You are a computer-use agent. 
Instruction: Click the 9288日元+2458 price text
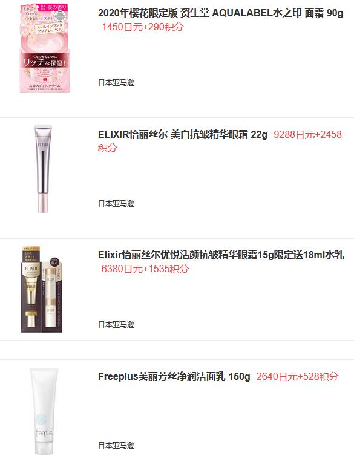[308, 135]
